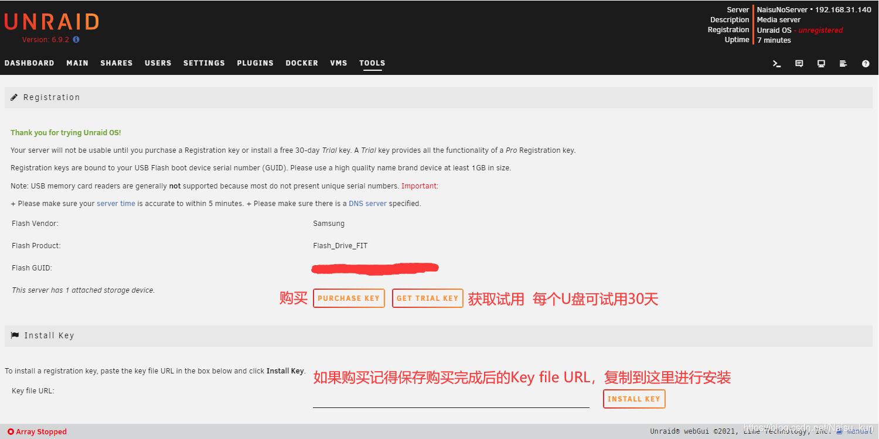Click the red Array Stopped status icon
The image size is (879, 439).
click(11, 432)
